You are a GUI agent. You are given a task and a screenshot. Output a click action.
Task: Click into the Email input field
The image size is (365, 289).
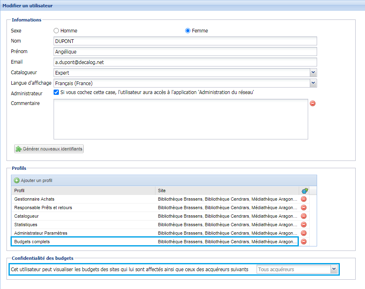[x=185, y=62]
